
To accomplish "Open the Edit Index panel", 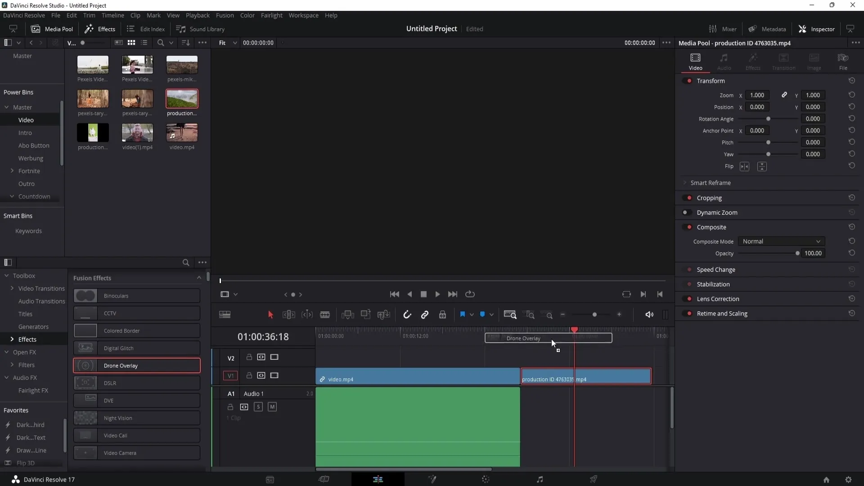I will click(146, 29).
